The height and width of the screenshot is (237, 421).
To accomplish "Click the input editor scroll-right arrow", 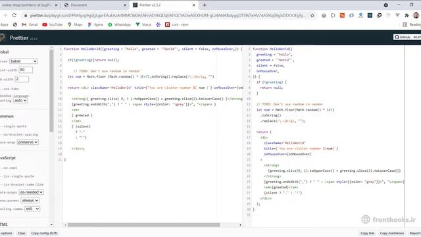I will (x=240, y=224).
